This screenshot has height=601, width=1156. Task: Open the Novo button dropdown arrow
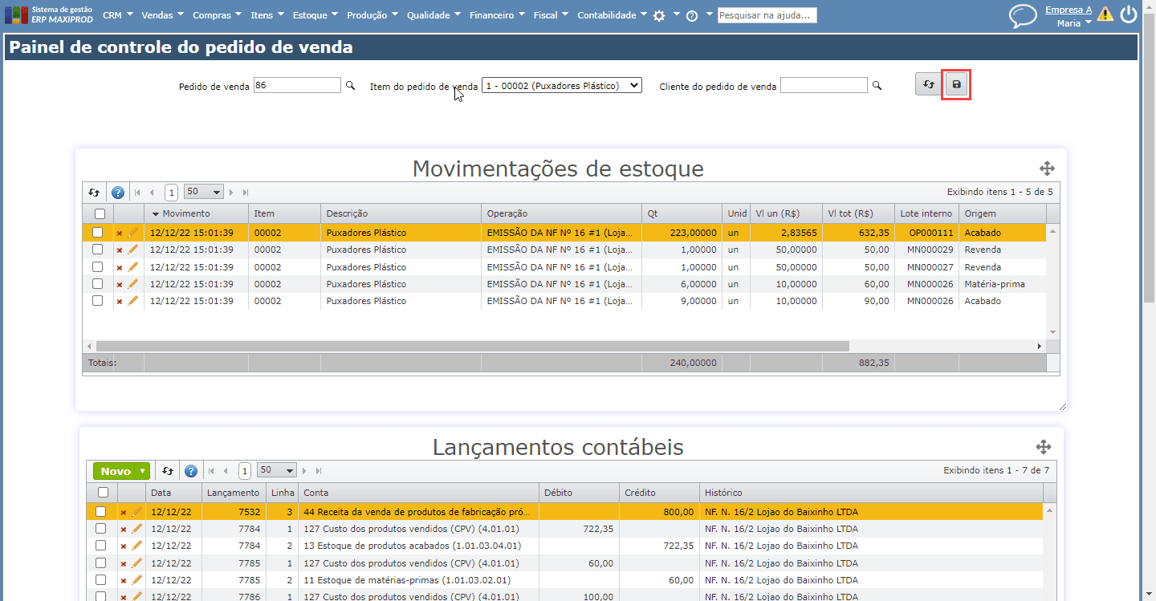point(142,471)
